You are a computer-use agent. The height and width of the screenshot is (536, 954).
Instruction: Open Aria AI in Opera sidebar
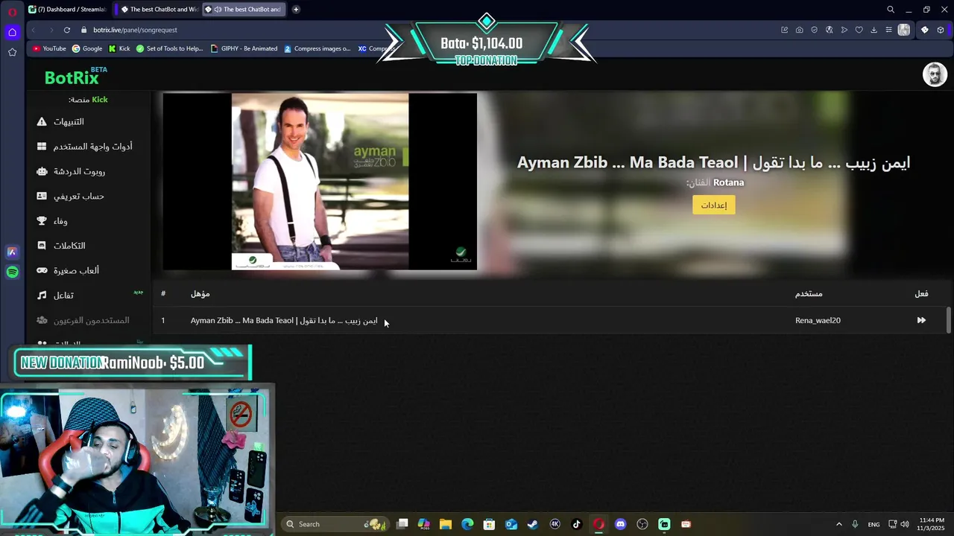12,252
